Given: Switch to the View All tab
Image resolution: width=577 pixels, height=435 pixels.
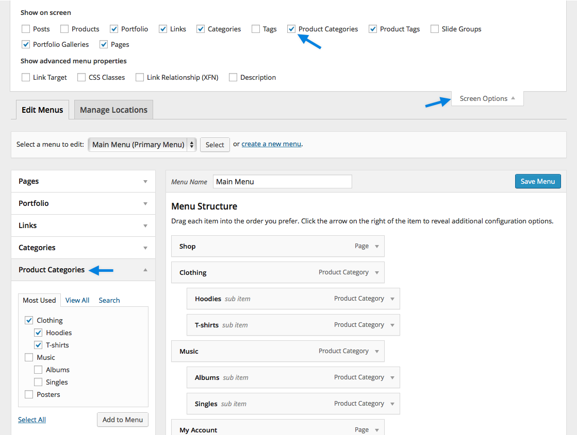Looking at the screenshot, I should [x=77, y=300].
